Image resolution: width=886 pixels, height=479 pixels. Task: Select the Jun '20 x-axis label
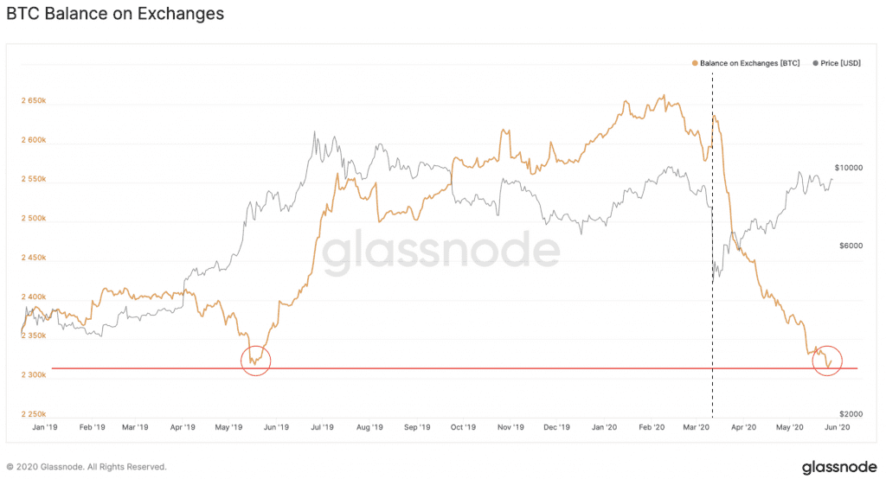838,426
